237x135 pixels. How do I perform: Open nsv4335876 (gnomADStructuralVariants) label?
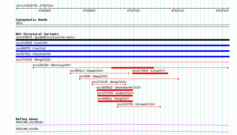(46, 37)
